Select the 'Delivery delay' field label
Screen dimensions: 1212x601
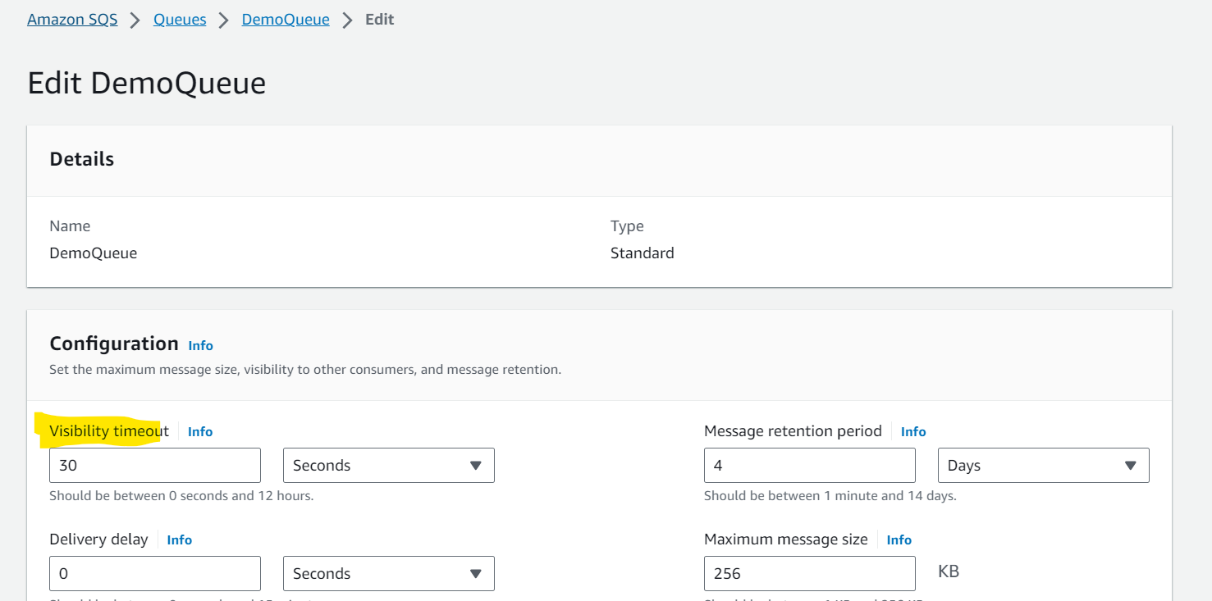98,540
